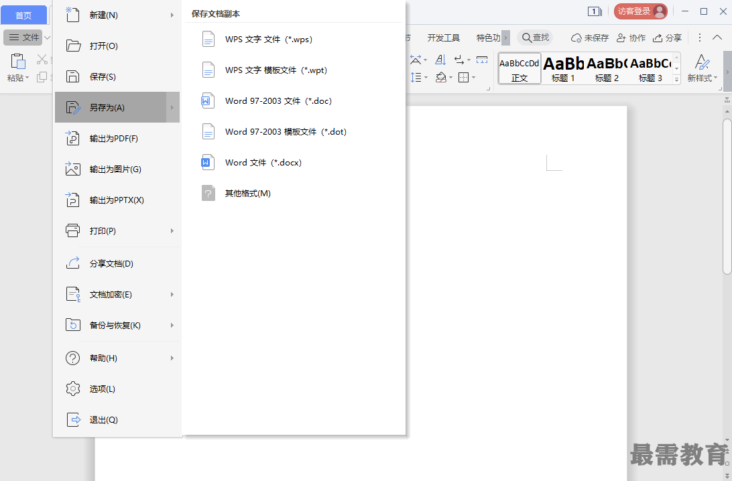Image resolution: width=732 pixels, height=481 pixels.
Task: Switch to the 首页 home tab
Action: click(x=23, y=15)
